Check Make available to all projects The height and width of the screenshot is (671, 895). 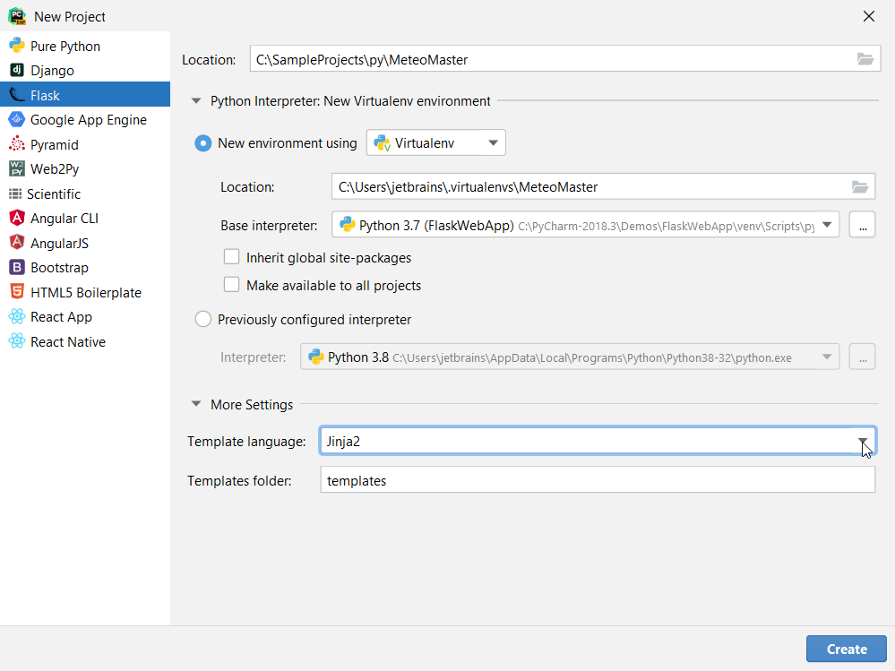tap(232, 286)
